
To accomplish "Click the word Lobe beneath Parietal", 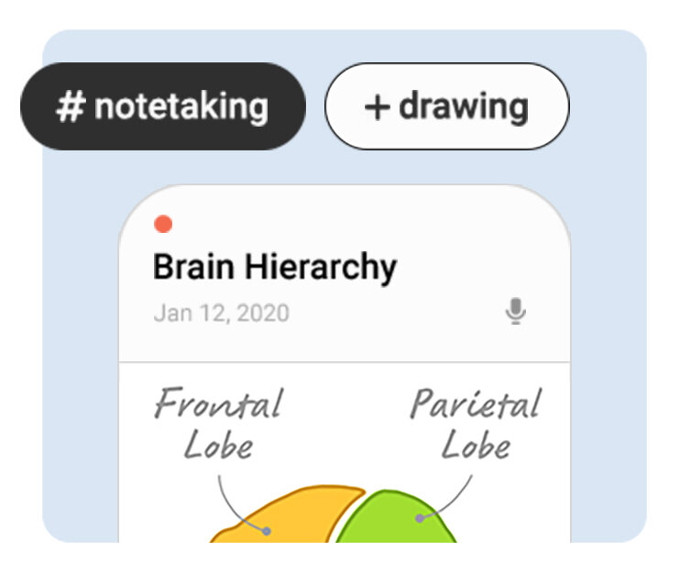I will pos(476,446).
